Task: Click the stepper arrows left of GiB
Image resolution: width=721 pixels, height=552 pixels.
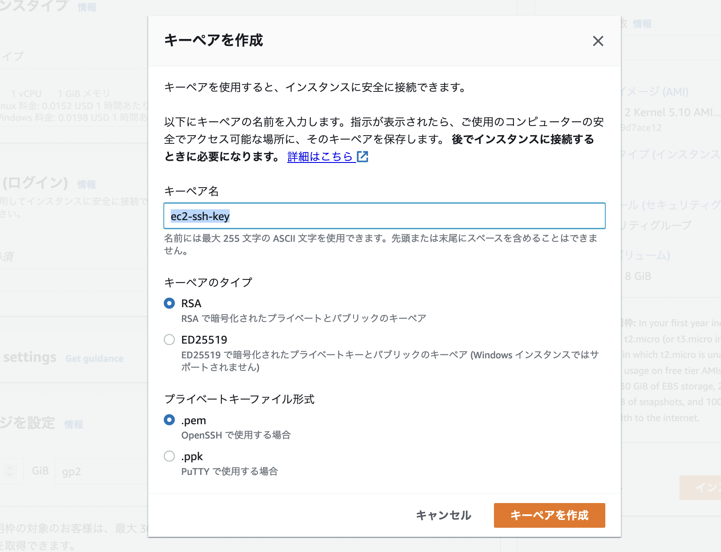Action: point(10,471)
